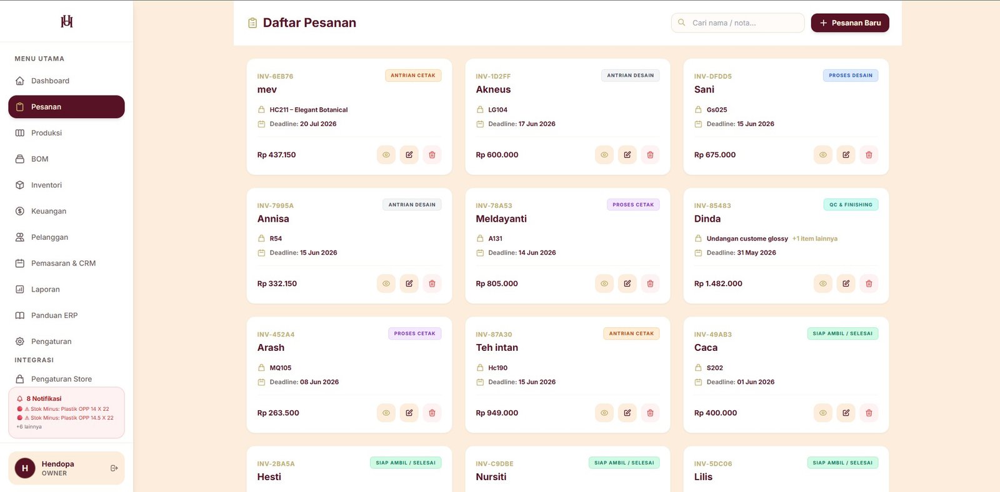This screenshot has height=492, width=1000.
Task: Edit the Akneus order
Action: point(627,155)
